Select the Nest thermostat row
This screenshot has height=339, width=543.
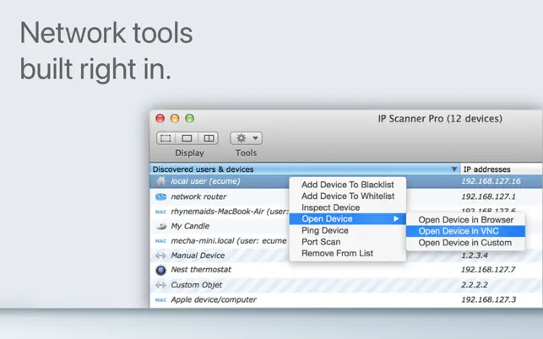[346, 270]
